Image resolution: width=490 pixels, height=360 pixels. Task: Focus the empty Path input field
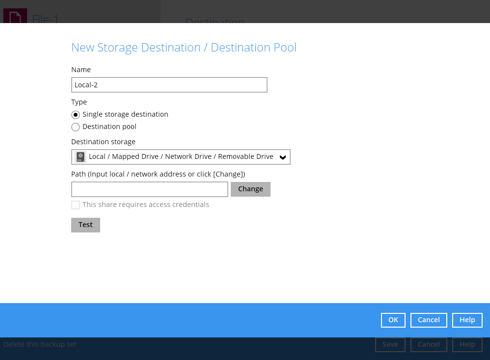point(149,189)
